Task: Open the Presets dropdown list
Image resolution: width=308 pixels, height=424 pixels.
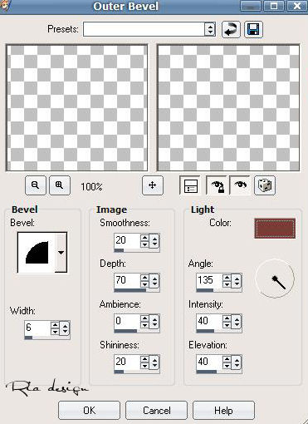Action: click(x=210, y=29)
